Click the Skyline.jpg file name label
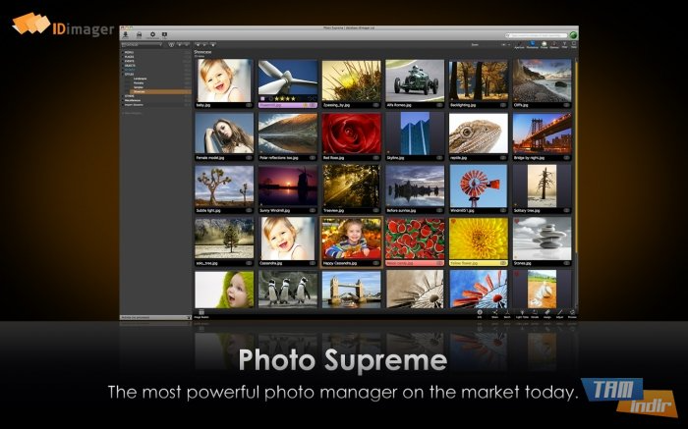This screenshot has height=429, width=688. [x=395, y=158]
